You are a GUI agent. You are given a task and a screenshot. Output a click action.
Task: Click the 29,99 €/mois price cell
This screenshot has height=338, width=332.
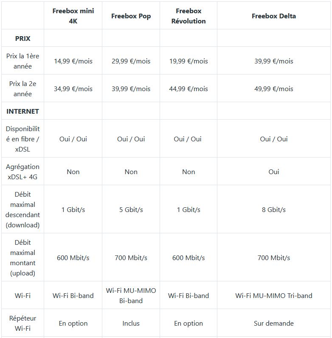(x=131, y=61)
